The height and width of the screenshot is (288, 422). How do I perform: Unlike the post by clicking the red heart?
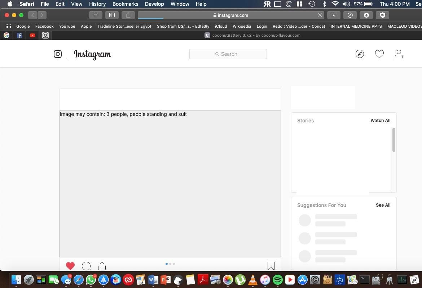(x=70, y=266)
